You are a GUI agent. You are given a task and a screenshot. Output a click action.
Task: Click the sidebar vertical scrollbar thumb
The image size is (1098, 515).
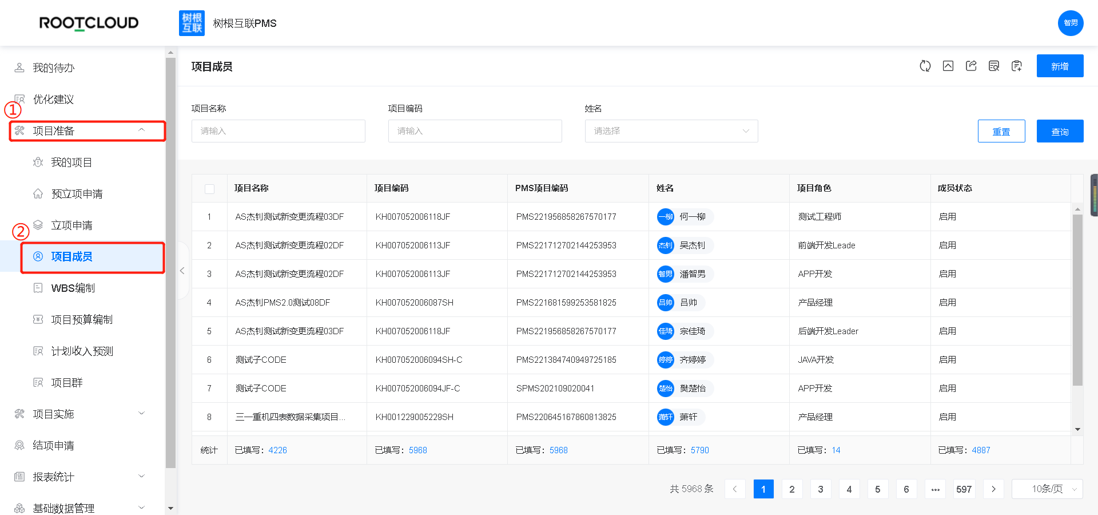pyautogui.click(x=170, y=263)
